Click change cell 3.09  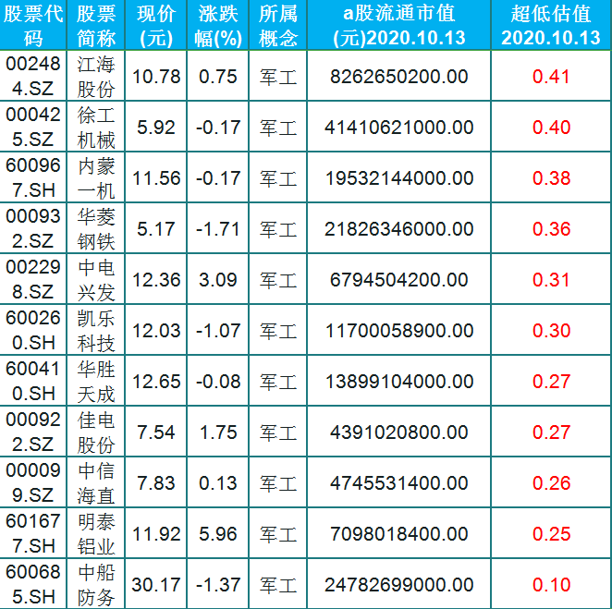218,280
